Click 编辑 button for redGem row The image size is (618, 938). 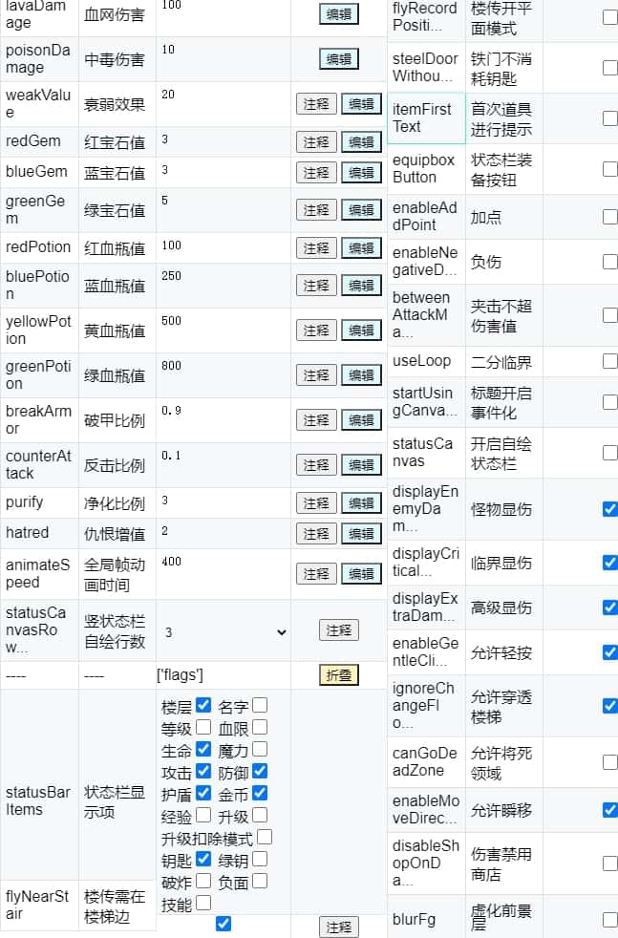coord(361,142)
